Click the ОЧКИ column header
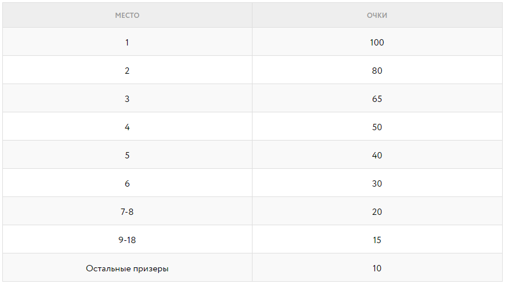The width and height of the screenshot is (505, 284). [x=377, y=16]
